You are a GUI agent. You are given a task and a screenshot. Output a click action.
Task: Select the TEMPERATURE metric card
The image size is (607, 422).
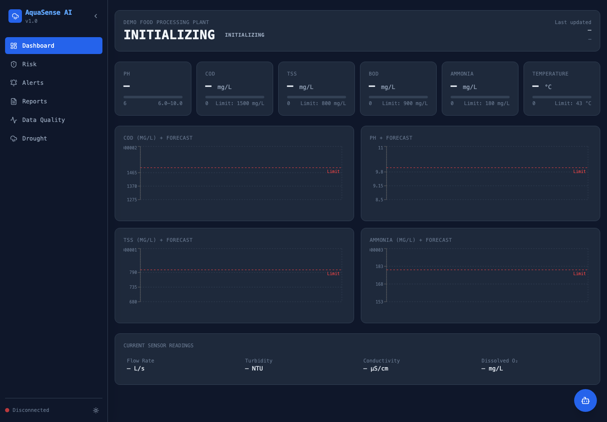click(x=562, y=89)
